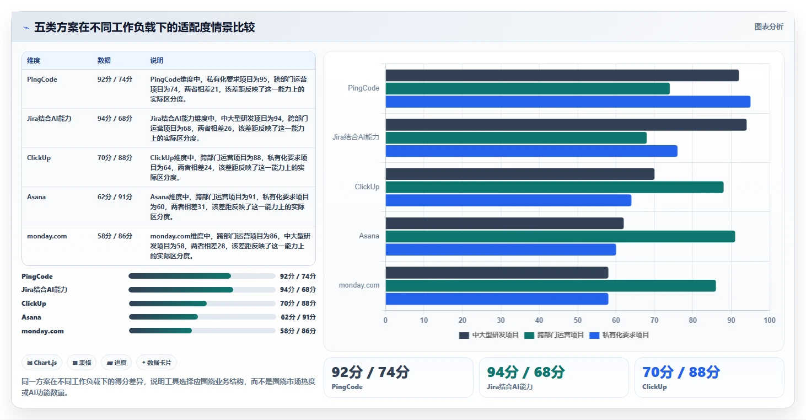Click PingCode's blue 私有化要求项目 chart bar
The width and height of the screenshot is (806, 420).
tap(568, 102)
